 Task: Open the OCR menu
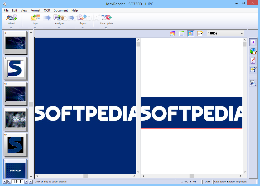pos(47,10)
